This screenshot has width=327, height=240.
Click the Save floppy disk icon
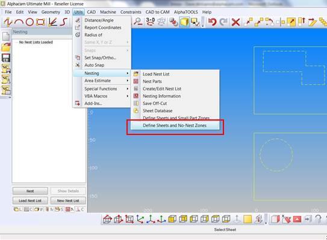tap(6, 58)
